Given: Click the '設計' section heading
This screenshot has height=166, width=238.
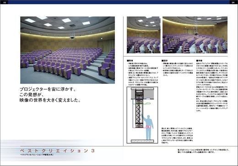Looking at the screenshot, I should click(165, 61).
